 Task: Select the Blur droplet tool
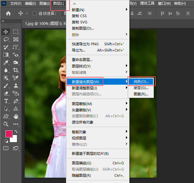[6, 70]
